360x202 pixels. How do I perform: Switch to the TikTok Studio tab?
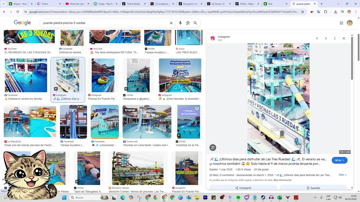134,4
